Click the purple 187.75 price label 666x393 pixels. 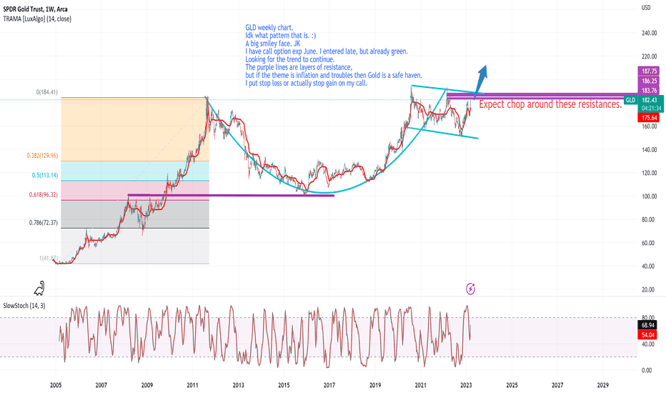tap(649, 71)
